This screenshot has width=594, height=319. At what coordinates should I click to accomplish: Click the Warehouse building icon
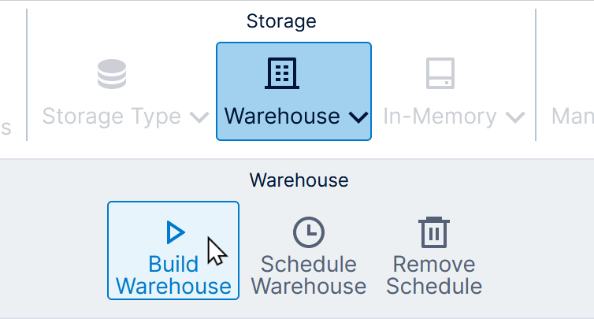coord(282,73)
